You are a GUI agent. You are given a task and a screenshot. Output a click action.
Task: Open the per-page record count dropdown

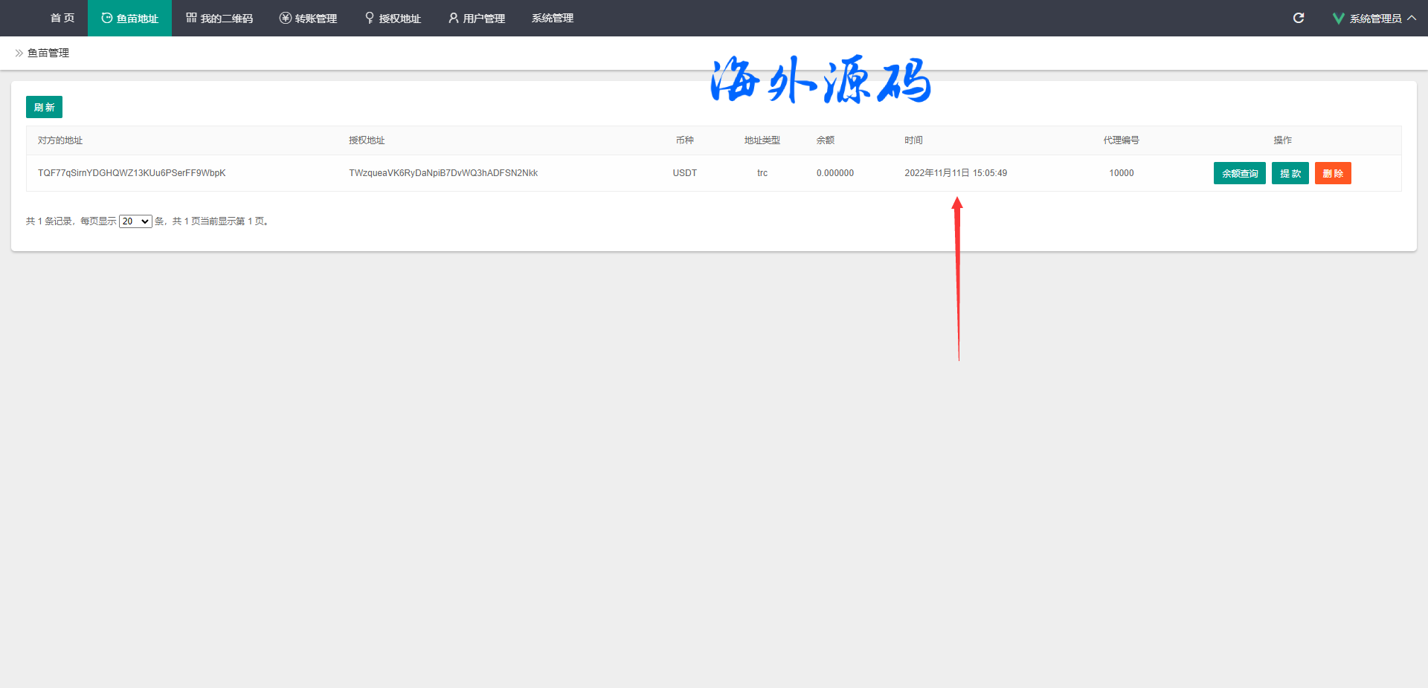pyautogui.click(x=135, y=221)
